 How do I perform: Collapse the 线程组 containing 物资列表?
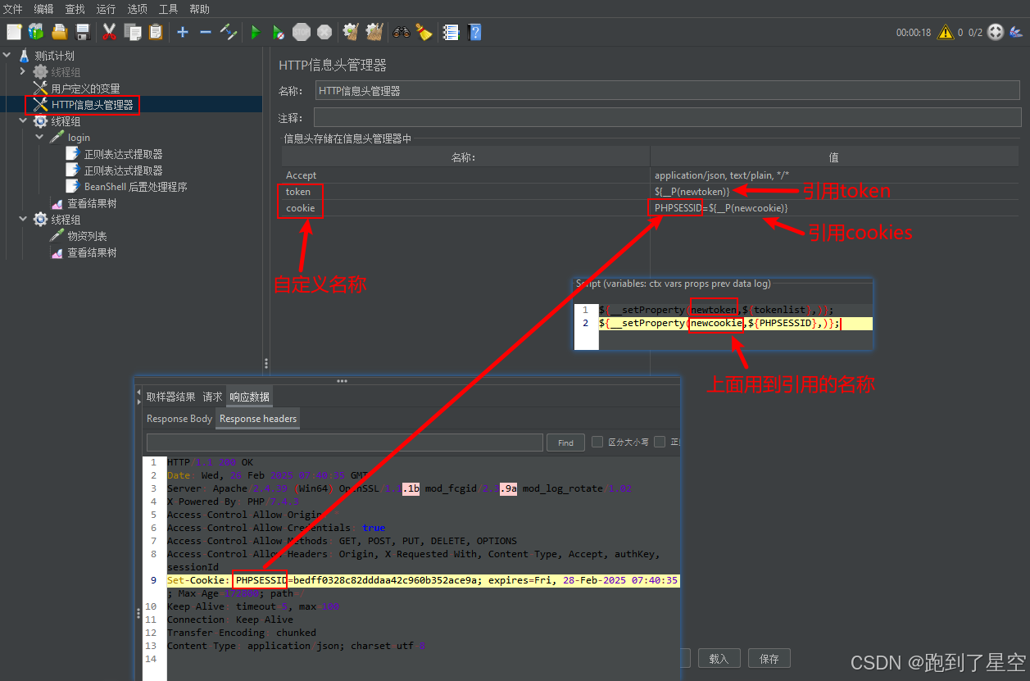23,220
